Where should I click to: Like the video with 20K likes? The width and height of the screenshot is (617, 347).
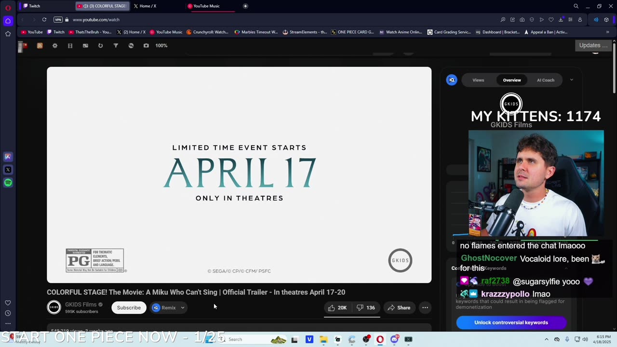[337, 307]
